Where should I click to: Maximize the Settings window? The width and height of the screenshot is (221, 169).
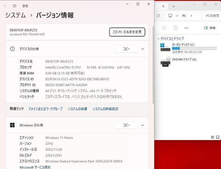click(x=138, y=4)
